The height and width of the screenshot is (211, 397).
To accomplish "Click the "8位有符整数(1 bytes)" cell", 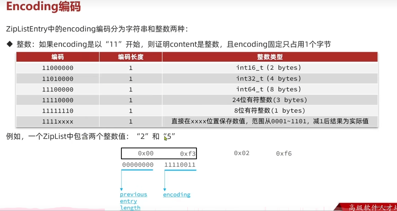I will (270, 111).
